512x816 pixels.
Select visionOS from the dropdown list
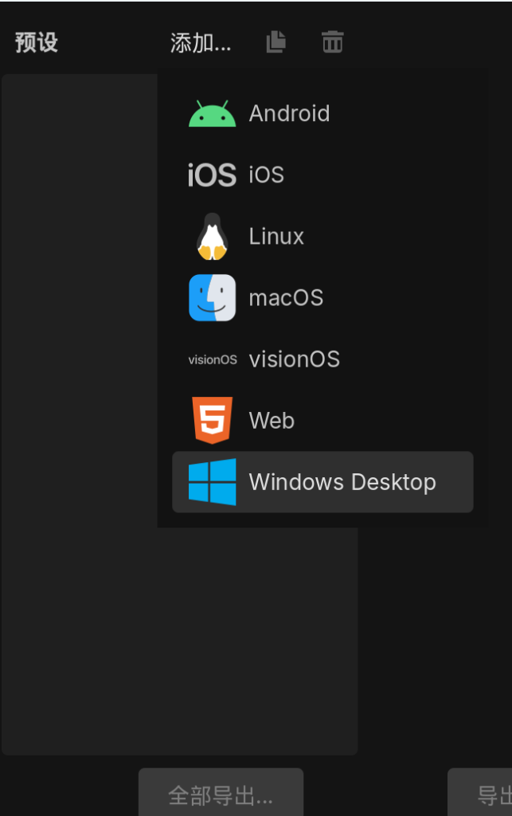click(x=294, y=359)
